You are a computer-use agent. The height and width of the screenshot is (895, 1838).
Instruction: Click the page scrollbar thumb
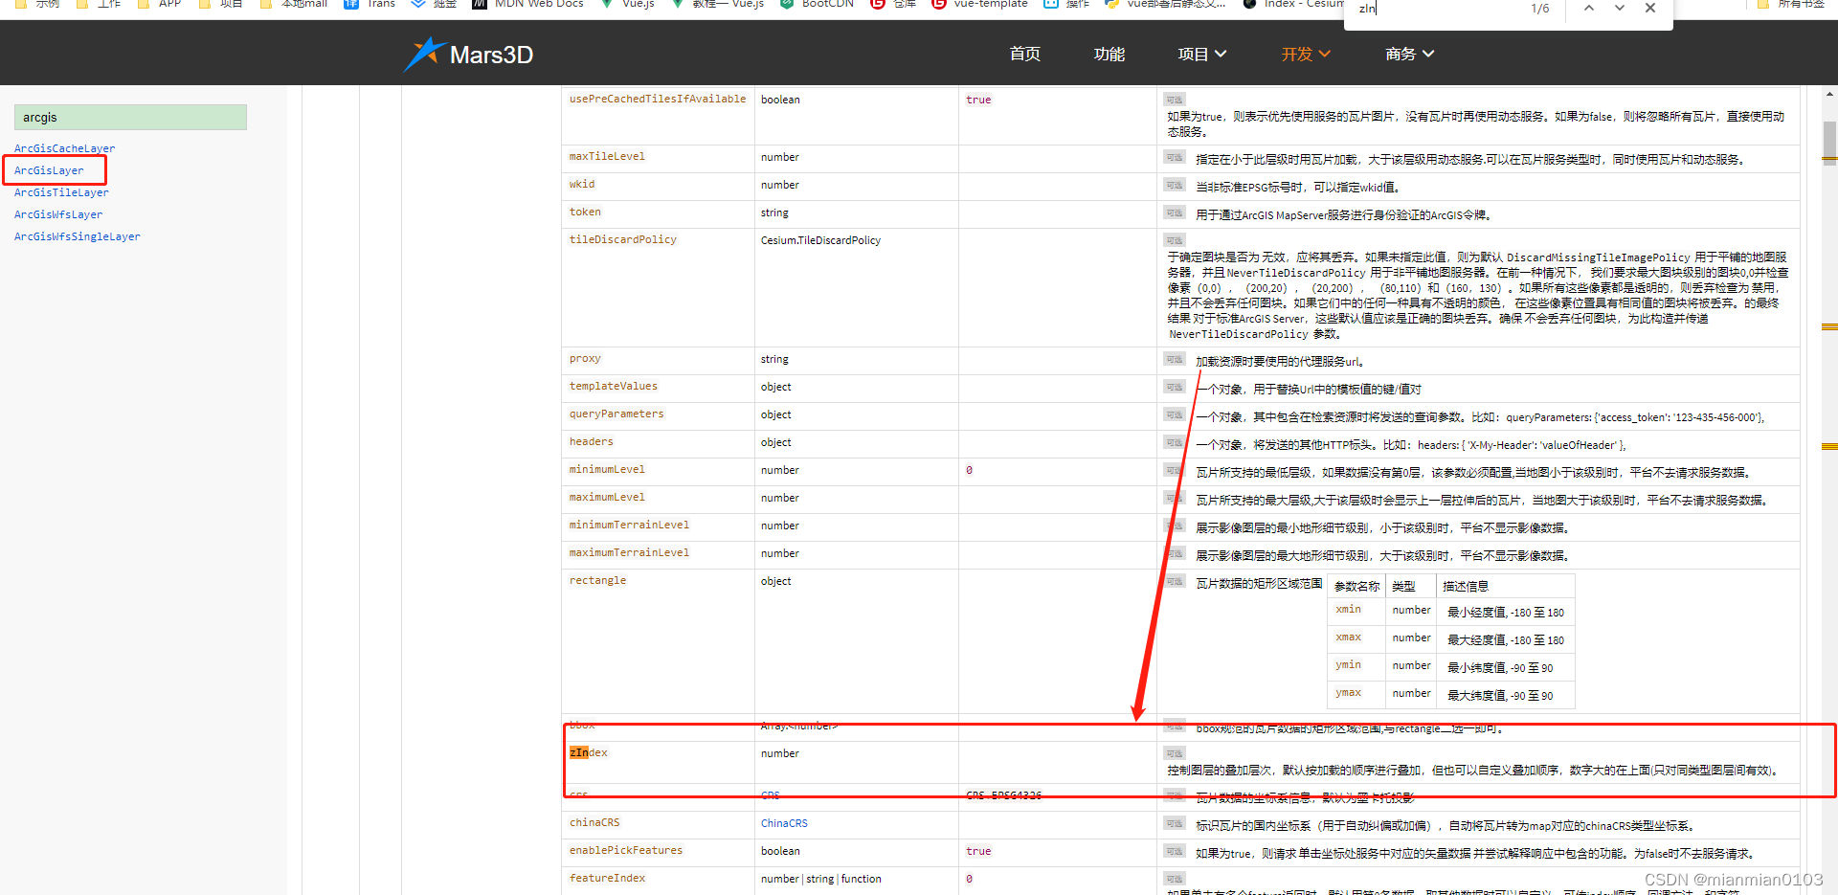pyautogui.click(x=1829, y=144)
